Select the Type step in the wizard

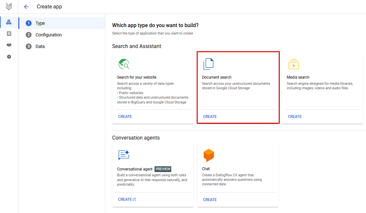coord(40,23)
